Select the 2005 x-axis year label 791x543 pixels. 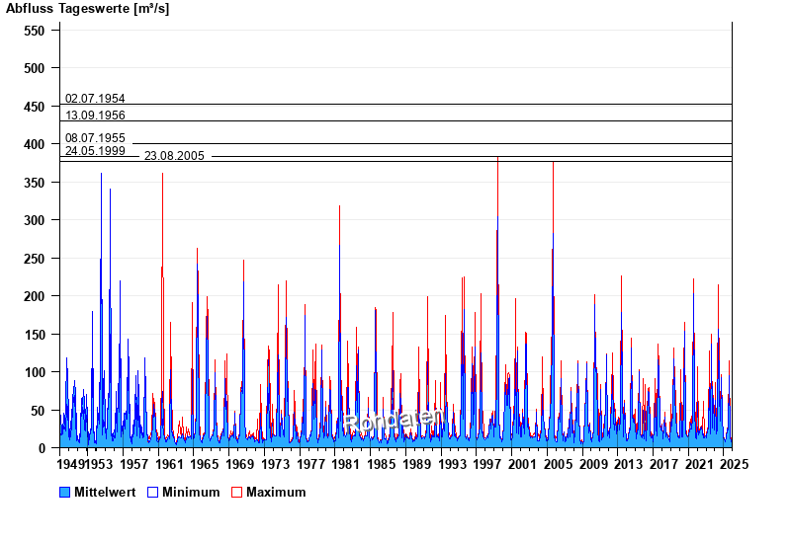pos(558,464)
